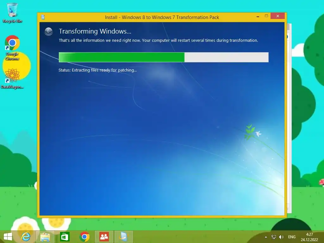Minimize the Transformation Pack installer window
The height and width of the screenshot is (243, 324).
point(258,16)
